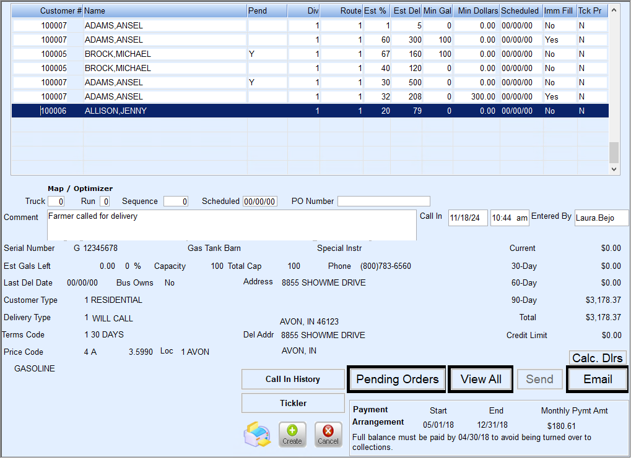Click the Est Del column header
Viewport: 631px width, 458px height.
[x=406, y=11]
